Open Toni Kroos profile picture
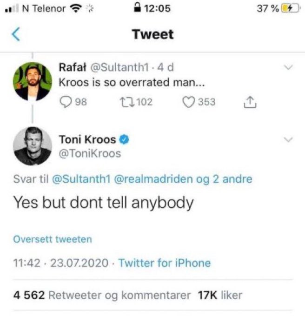305x316 pixels. coord(32,145)
